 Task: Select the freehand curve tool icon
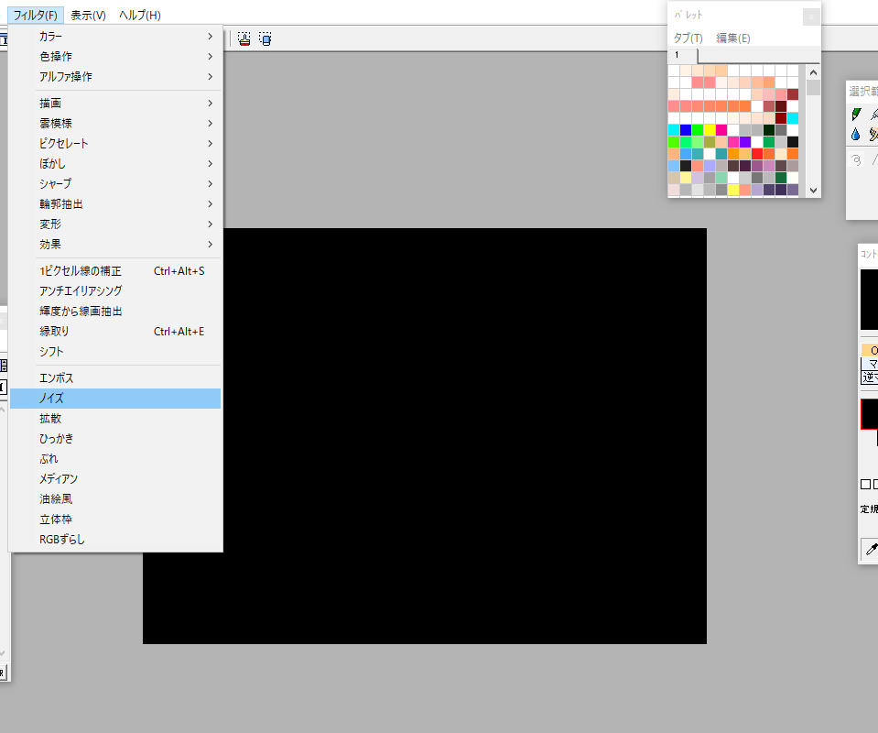pos(856,159)
